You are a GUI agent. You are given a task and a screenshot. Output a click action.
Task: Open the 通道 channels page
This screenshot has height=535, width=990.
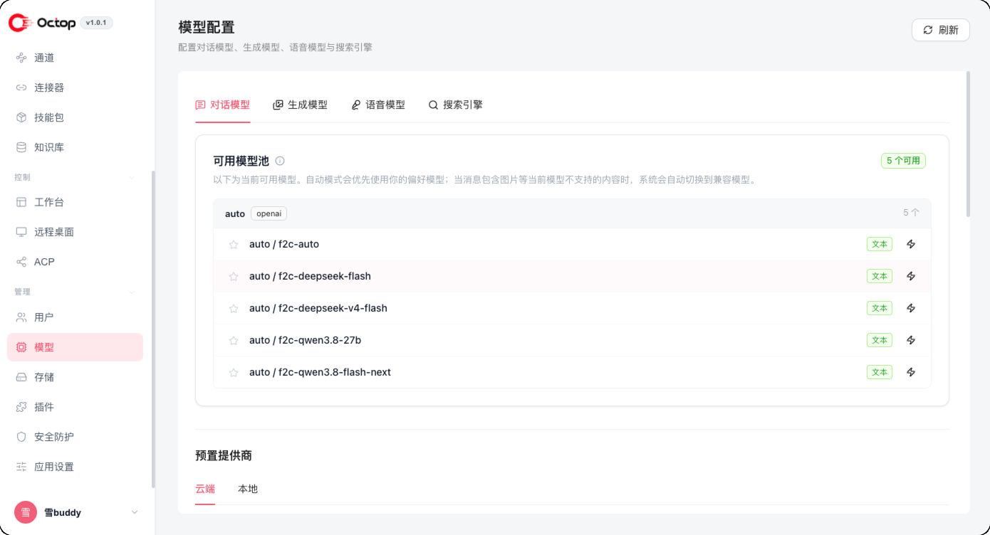tap(75, 58)
